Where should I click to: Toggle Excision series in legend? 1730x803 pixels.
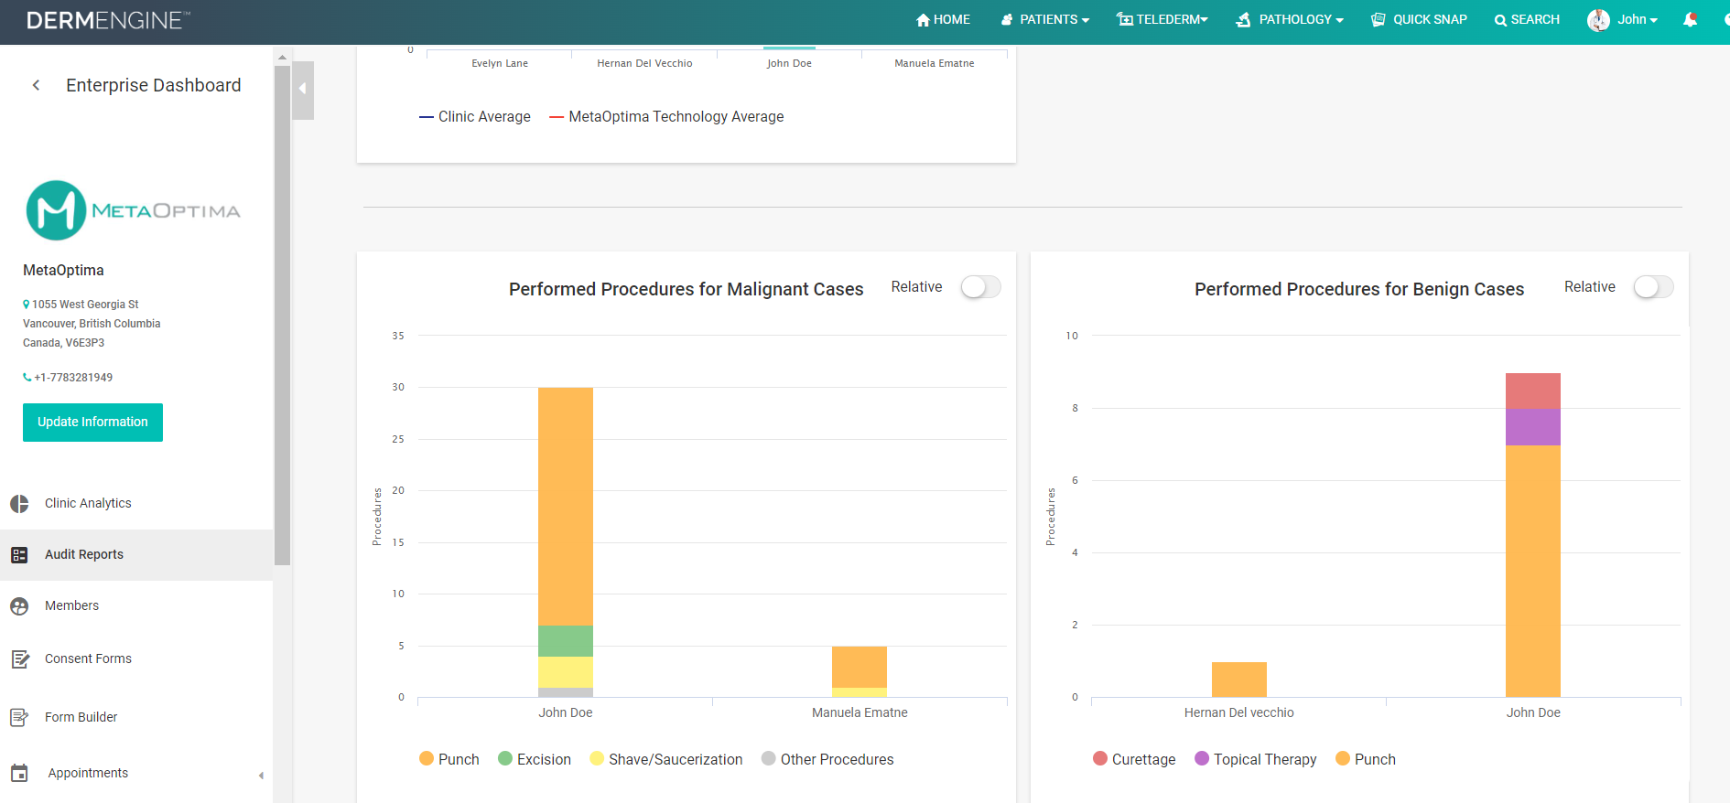pyautogui.click(x=535, y=759)
